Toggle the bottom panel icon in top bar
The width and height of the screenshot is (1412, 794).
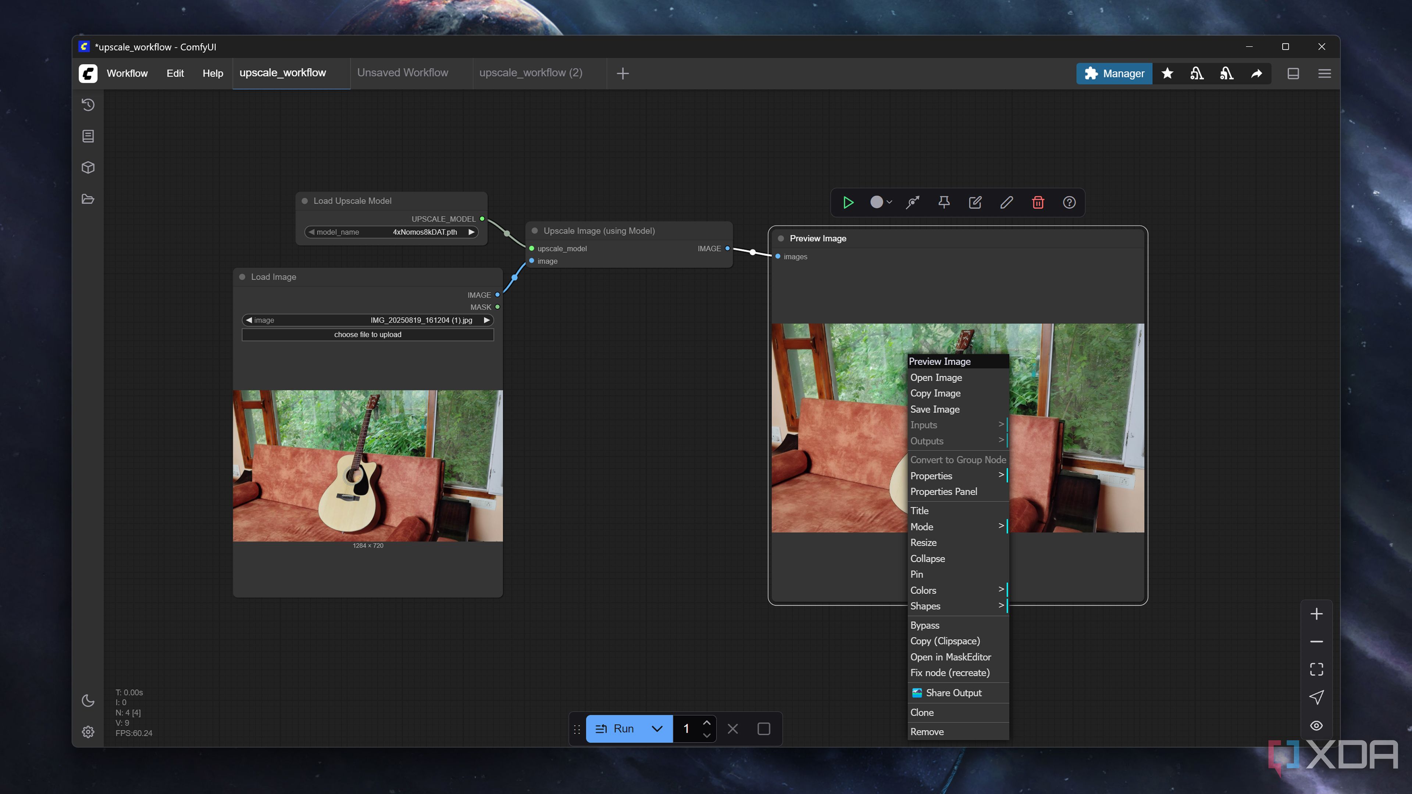[x=1293, y=74]
